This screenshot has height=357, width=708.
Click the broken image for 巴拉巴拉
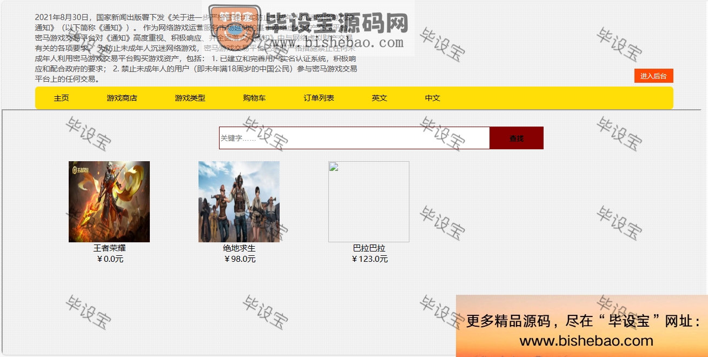point(369,202)
